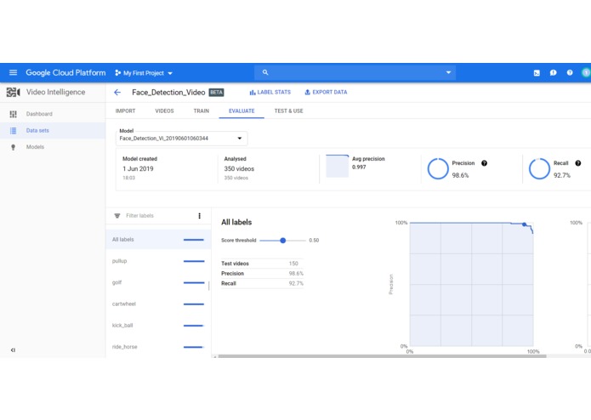The width and height of the screenshot is (591, 420).
Task: Focus the Filter labels input
Action: click(x=139, y=216)
